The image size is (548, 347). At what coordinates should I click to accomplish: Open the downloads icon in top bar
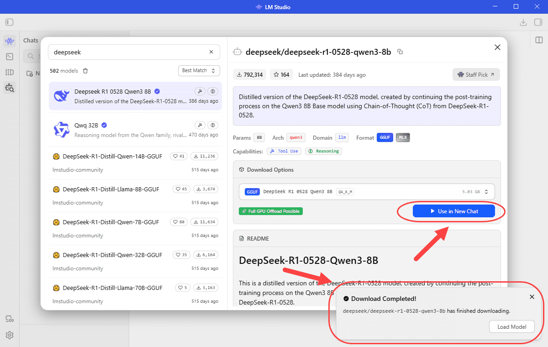pos(523,22)
